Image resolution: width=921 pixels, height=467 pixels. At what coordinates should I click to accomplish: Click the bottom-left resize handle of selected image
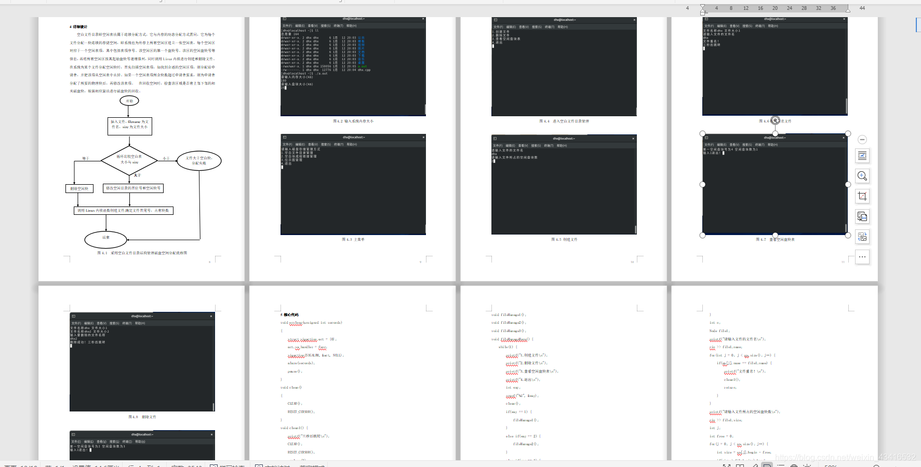click(703, 235)
